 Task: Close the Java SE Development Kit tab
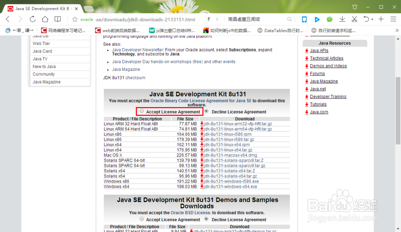tap(76, 9)
